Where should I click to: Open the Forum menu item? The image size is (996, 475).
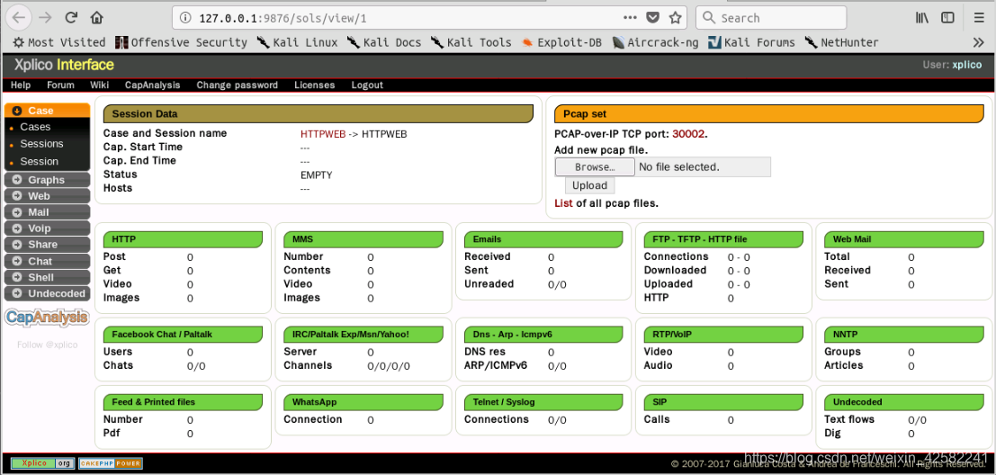[x=60, y=85]
